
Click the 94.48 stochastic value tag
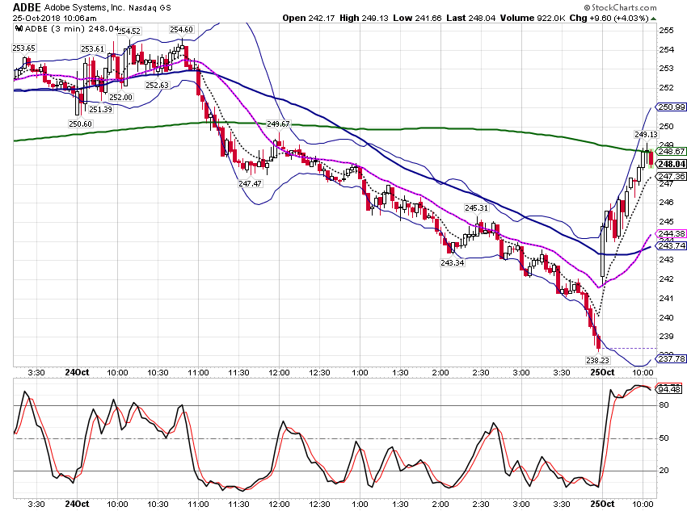(669, 389)
